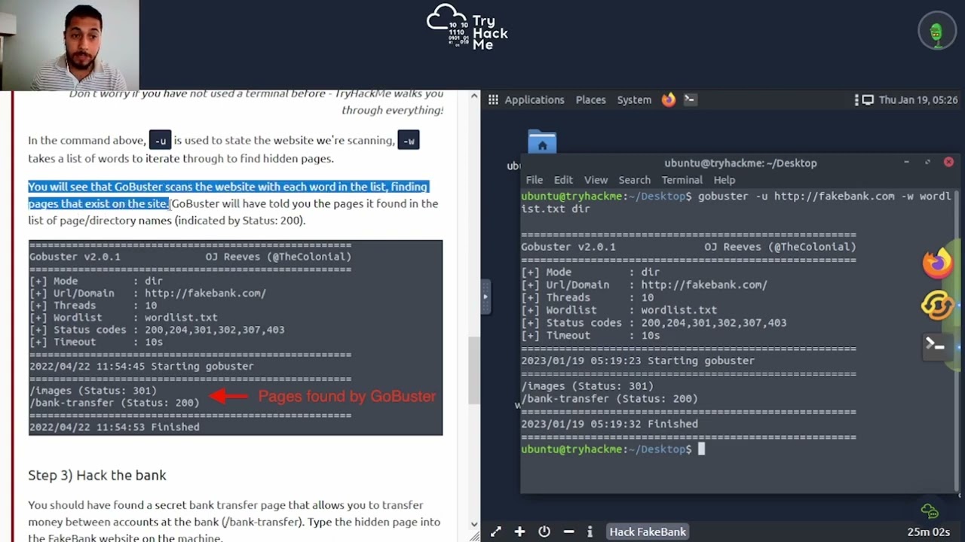Screen dimensions: 965x542
Task: Open the Home folder icon on the desktop
Action: 542,143
